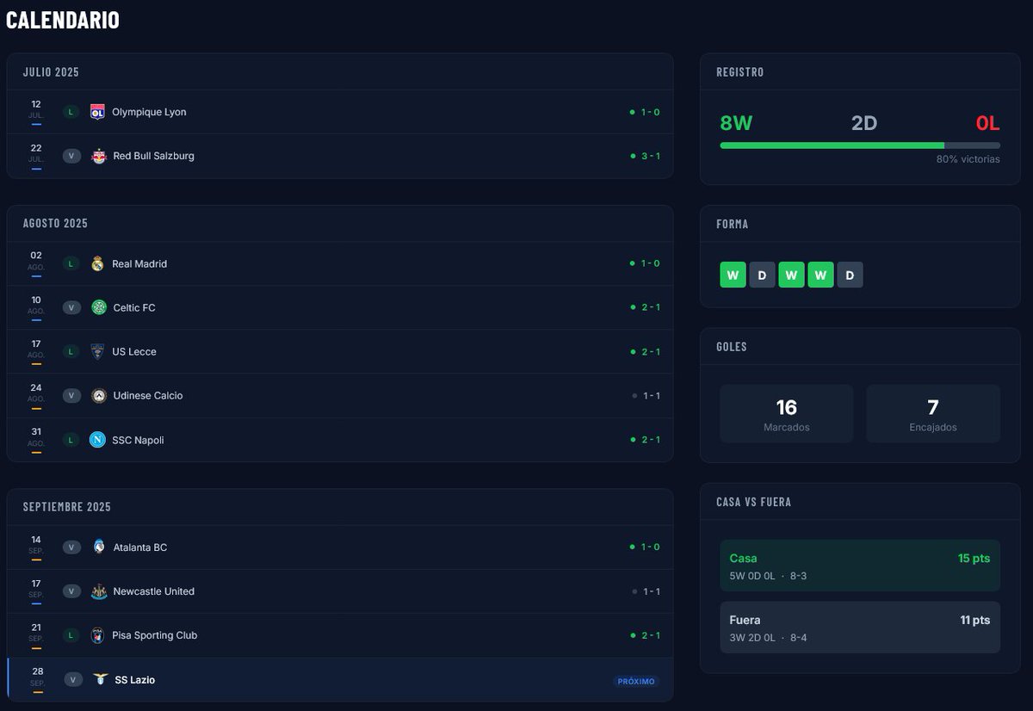Click the 5W 0D 0L home record text
1033x711 pixels.
[x=752, y=576]
